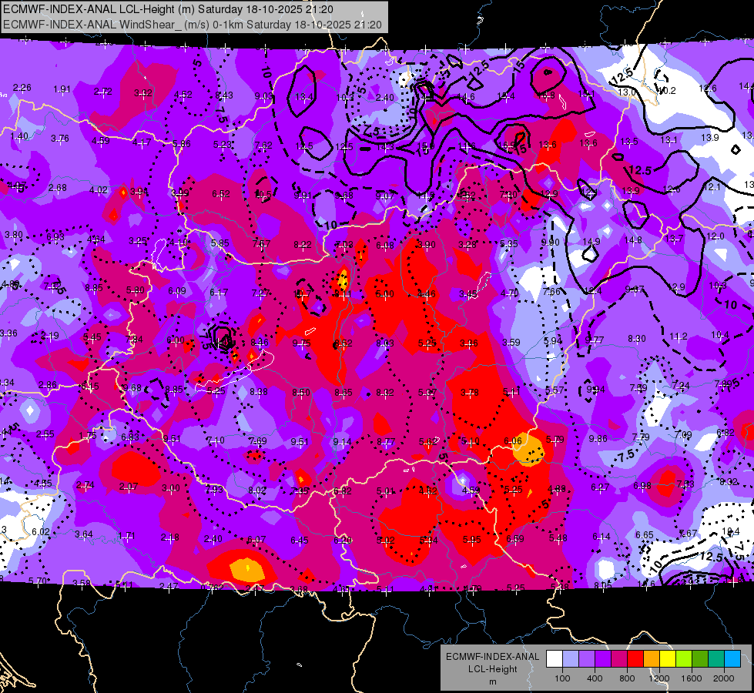This screenshot has width=754, height=693.
Task: Select the yellow swatch in the LCL-Height legend
Action: tap(668, 659)
